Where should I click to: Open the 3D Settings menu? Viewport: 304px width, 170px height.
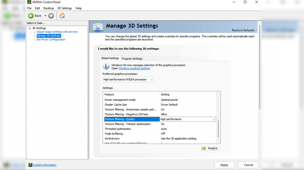click(64, 8)
